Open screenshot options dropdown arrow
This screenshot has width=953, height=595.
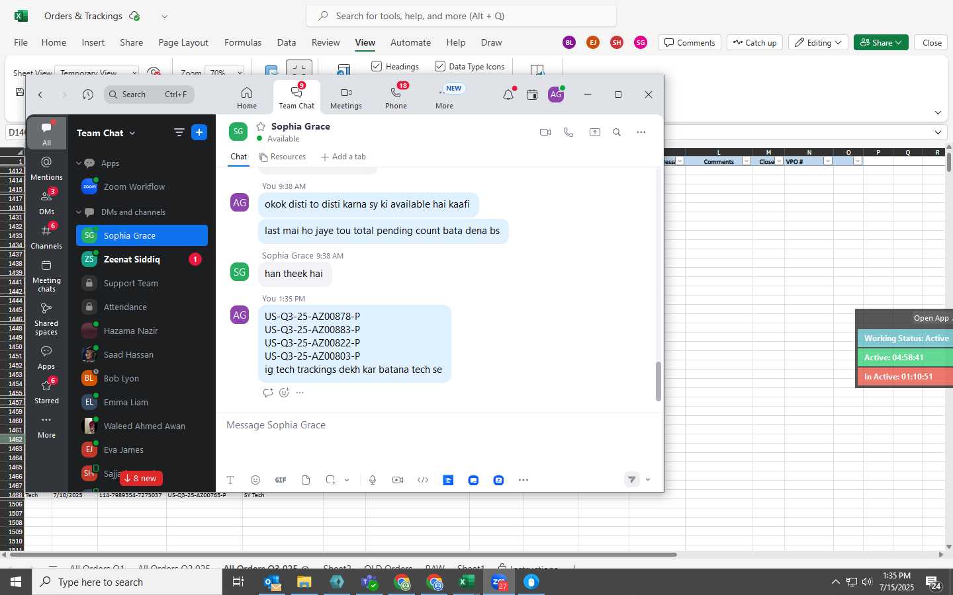(x=347, y=480)
